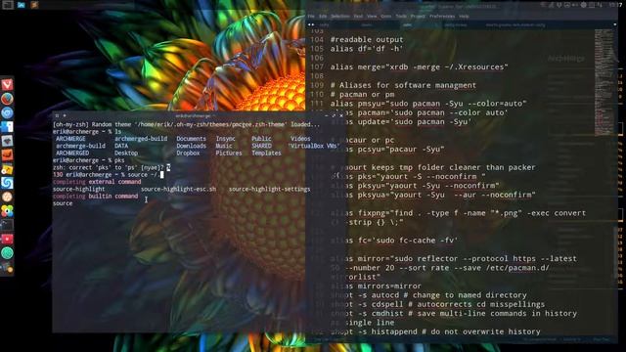Click the alias pcsyu pacaur line
Image resolution: width=626 pixels, height=352 pixels.
click(x=387, y=150)
